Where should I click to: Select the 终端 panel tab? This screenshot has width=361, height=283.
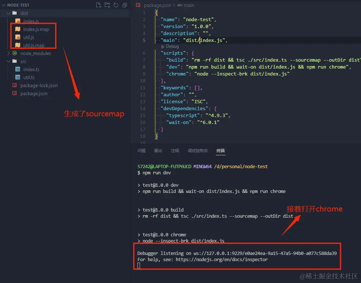tap(221, 151)
